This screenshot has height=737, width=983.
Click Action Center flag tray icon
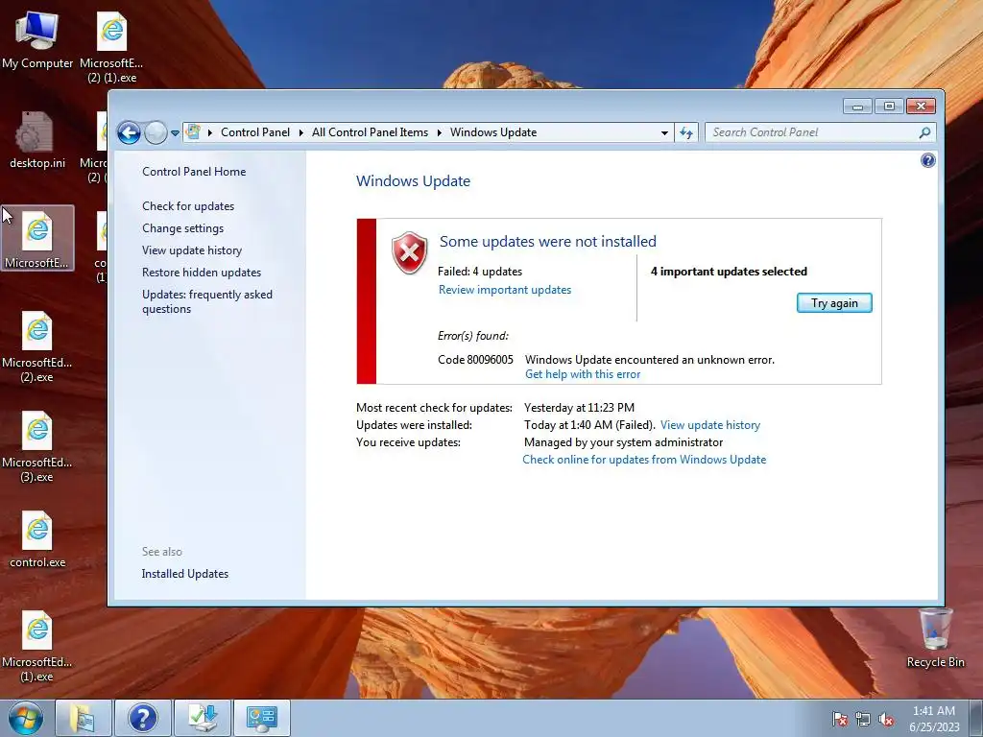(839, 719)
